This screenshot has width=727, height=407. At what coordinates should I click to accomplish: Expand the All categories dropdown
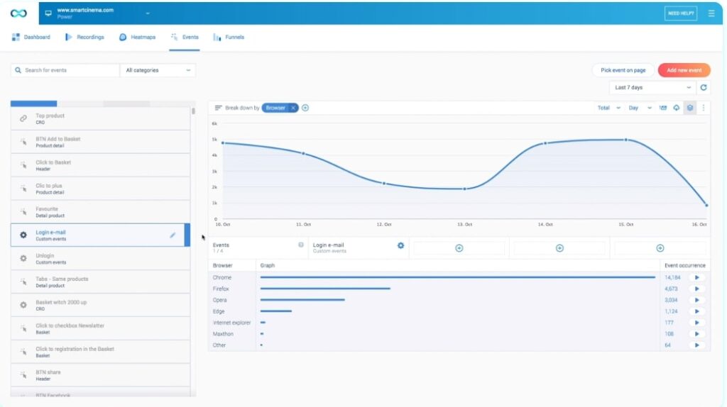[158, 70]
